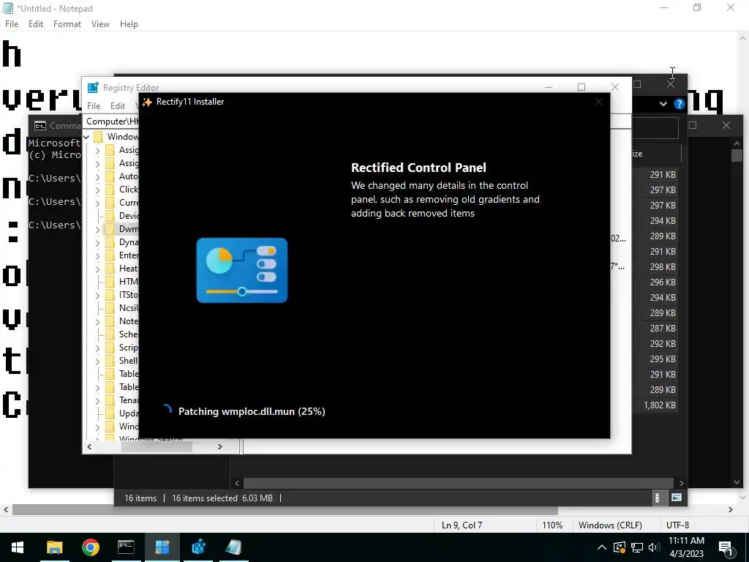Open Registry Editor Edit menu

pyautogui.click(x=118, y=106)
